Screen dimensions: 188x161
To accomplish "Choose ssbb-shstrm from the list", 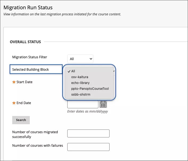I will pyautogui.click(x=81, y=94).
